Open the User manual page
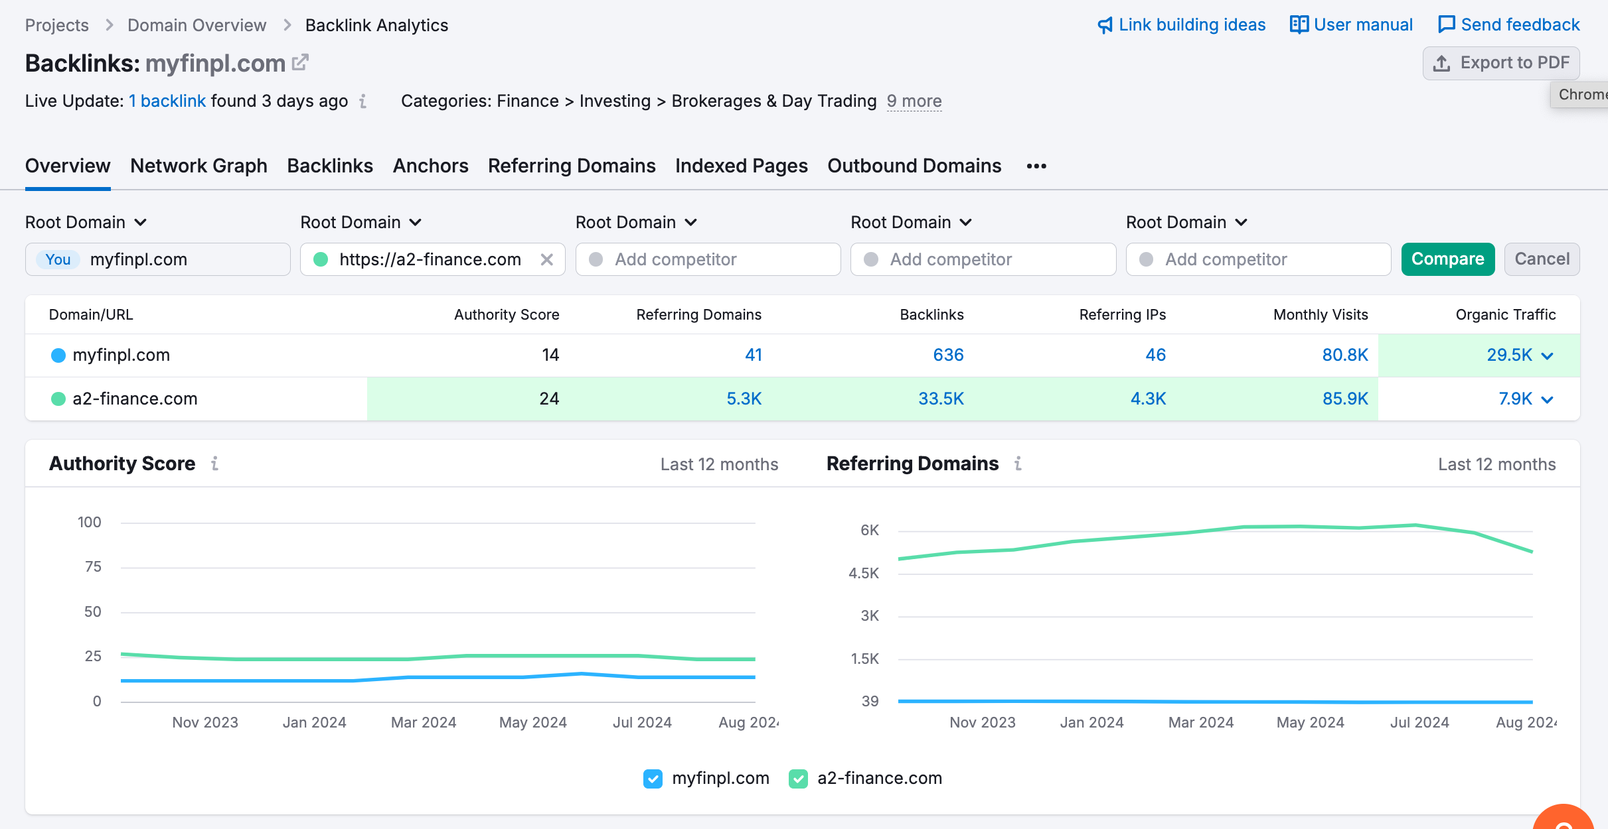Screen dimensions: 1608x829 pos(1353,23)
